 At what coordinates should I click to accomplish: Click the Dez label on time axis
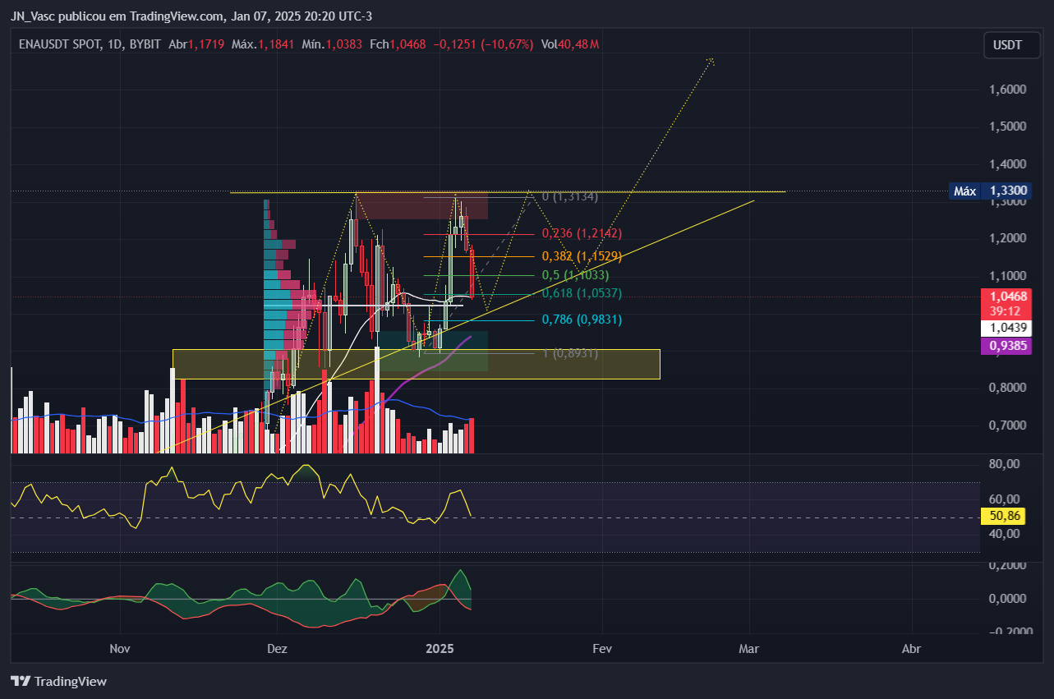coord(278,648)
